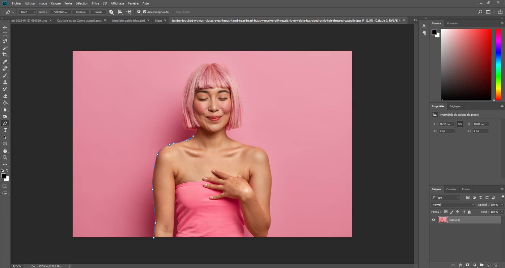Select the Hand tool
The image size is (505, 268).
(x=5, y=151)
